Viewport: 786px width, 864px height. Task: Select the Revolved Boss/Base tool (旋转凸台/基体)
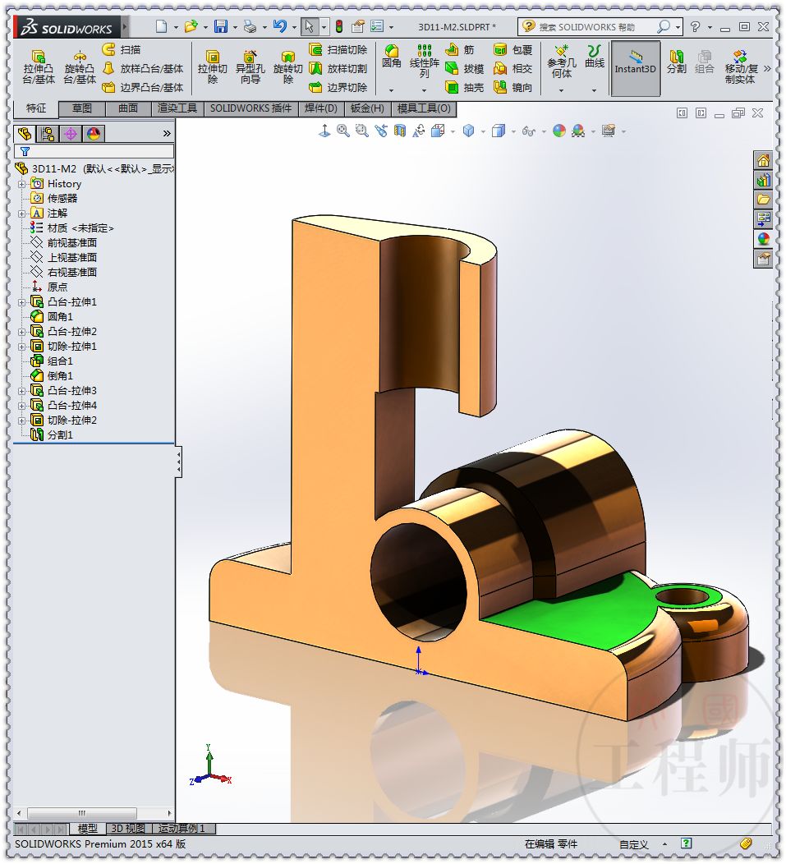80,67
